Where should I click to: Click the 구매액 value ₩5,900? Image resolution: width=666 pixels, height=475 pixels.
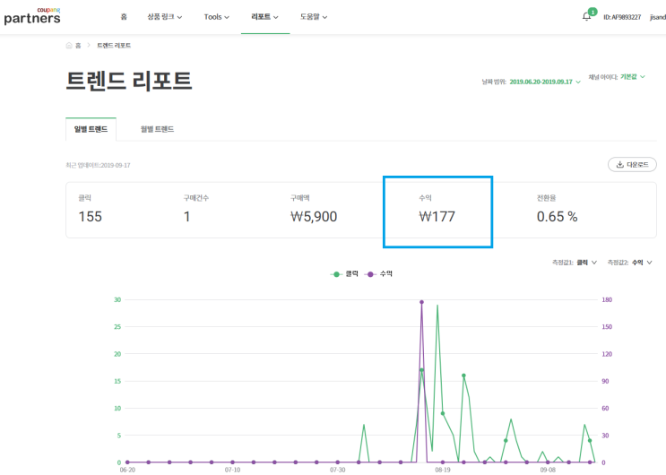point(314,217)
